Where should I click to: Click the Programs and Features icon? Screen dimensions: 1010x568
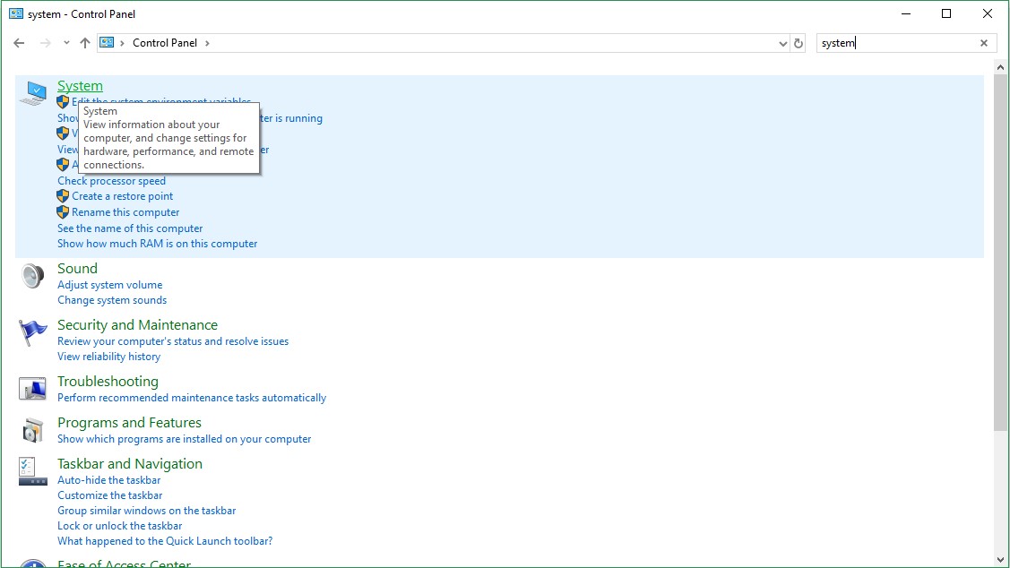coord(32,431)
